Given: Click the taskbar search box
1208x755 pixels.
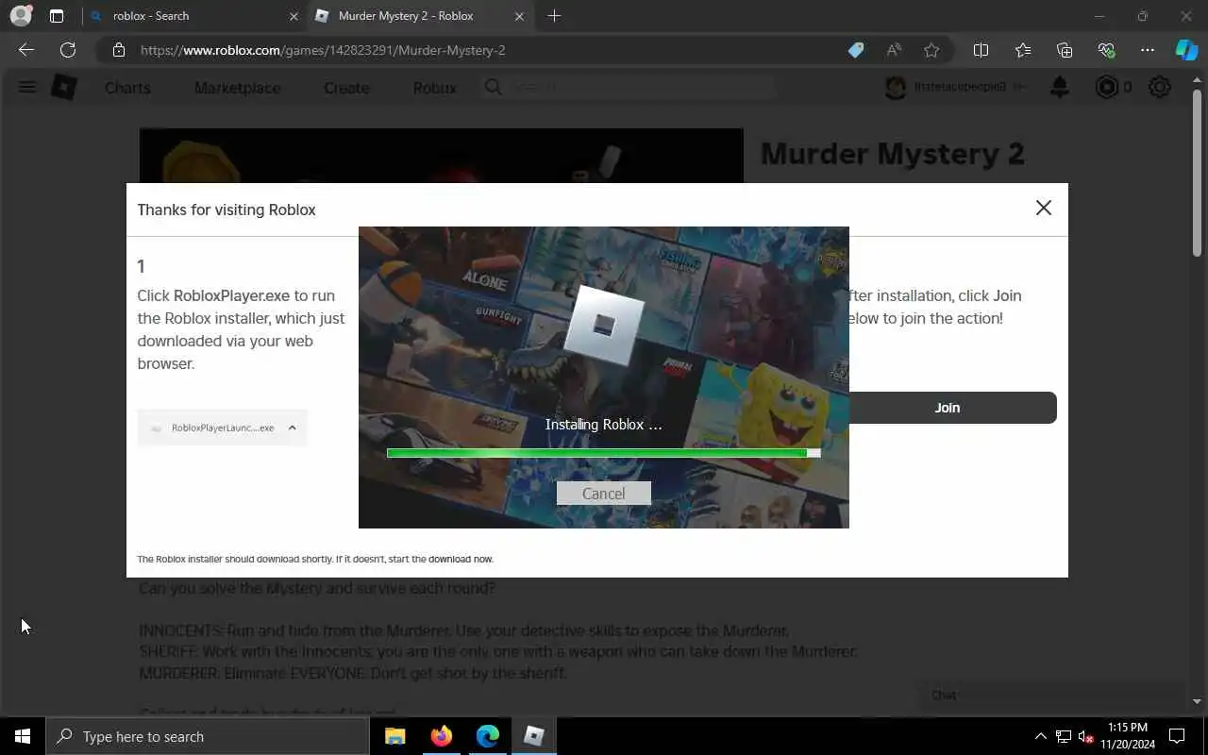Looking at the screenshot, I should (x=208, y=736).
